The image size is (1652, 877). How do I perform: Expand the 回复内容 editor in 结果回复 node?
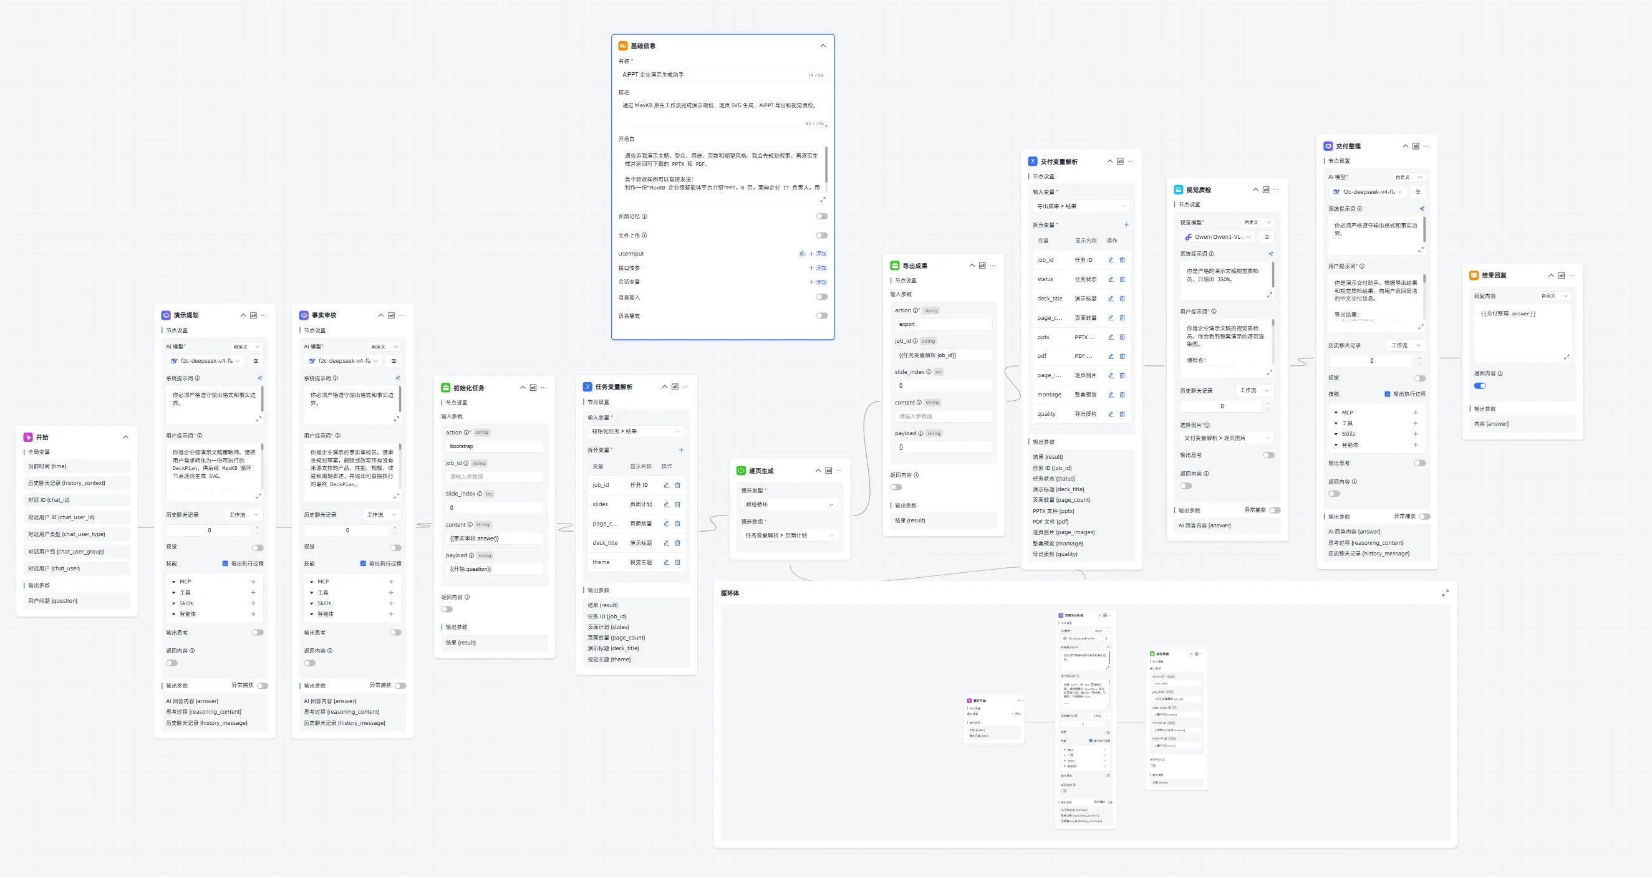1567,357
